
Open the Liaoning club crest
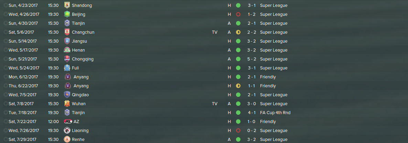pos(67,131)
